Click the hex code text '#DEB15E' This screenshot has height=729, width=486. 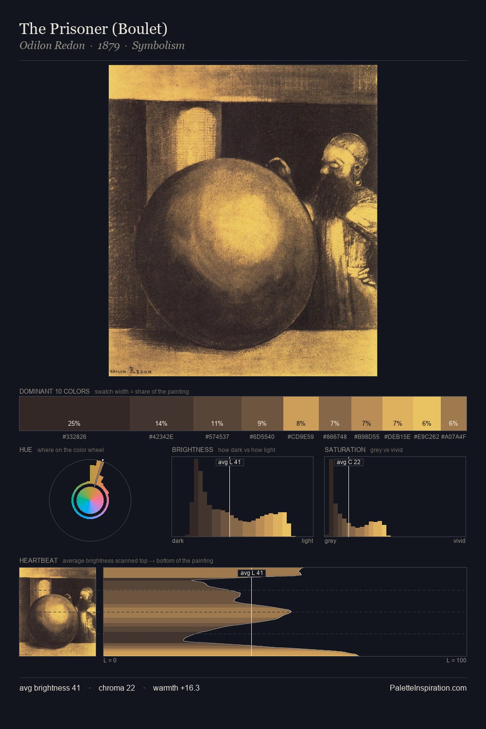click(x=398, y=437)
